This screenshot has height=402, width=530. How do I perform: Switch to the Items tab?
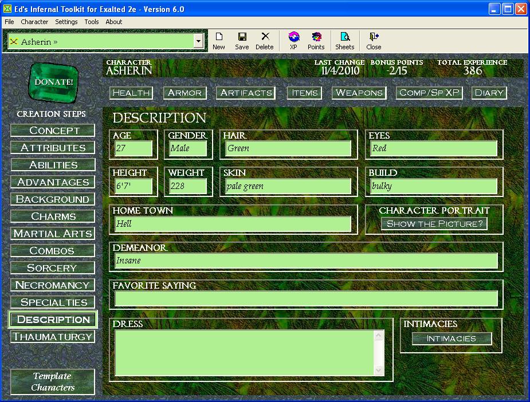coord(305,93)
